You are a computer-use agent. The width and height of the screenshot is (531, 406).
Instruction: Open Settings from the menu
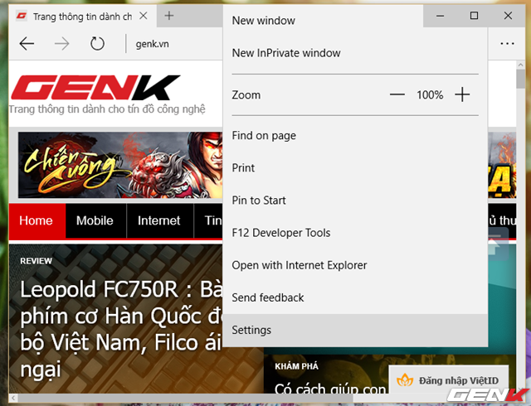click(x=355, y=331)
